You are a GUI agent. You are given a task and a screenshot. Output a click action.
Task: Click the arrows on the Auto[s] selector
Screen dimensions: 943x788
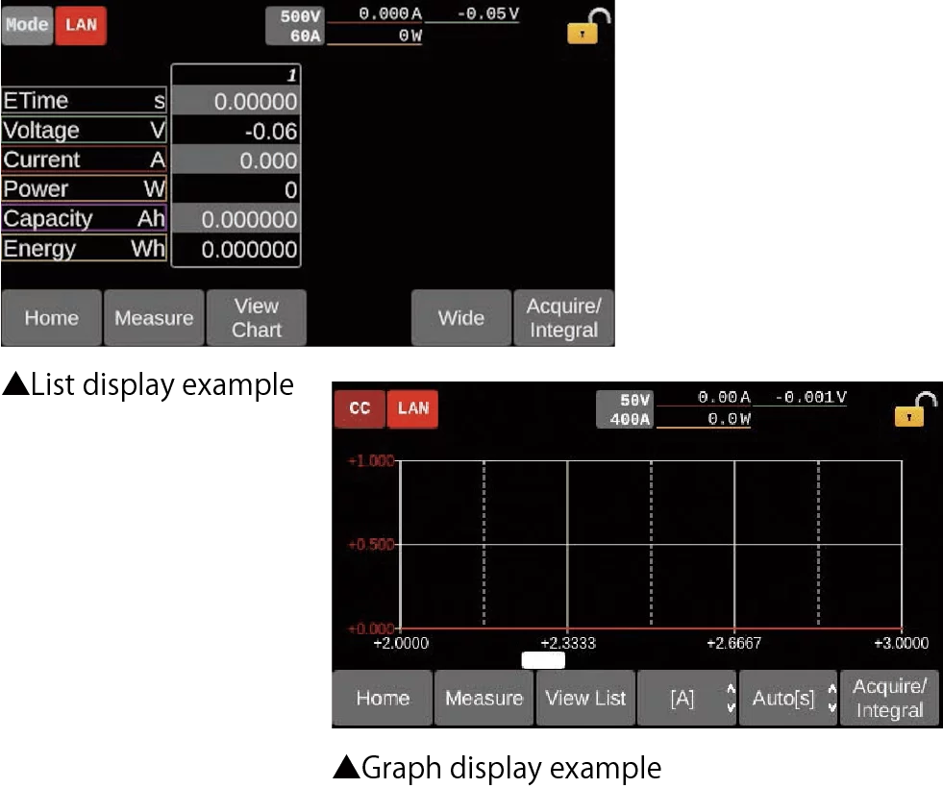(831, 699)
